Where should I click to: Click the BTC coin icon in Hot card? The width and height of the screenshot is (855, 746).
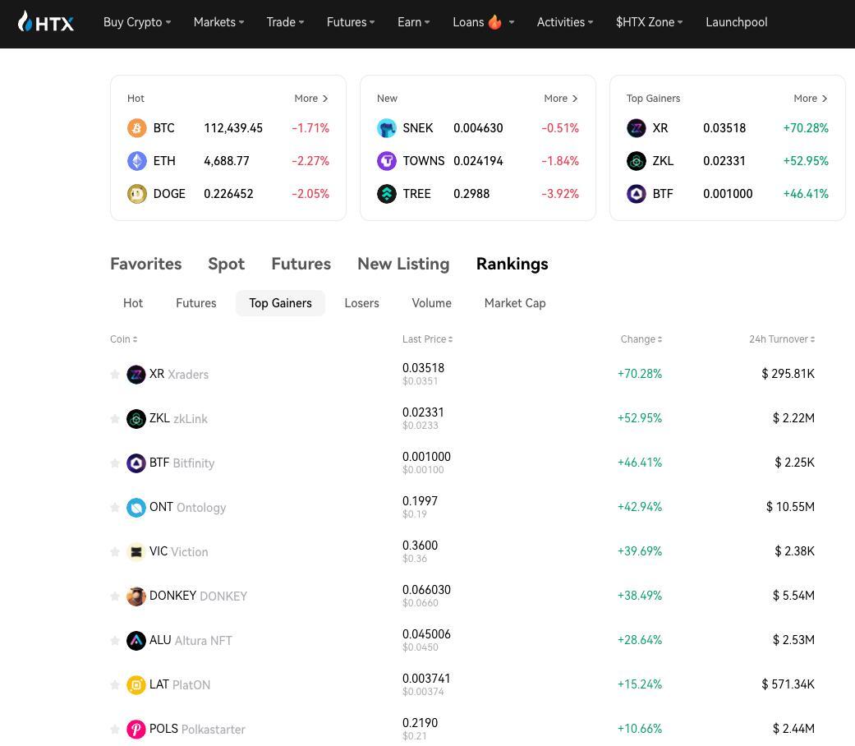[x=137, y=128]
